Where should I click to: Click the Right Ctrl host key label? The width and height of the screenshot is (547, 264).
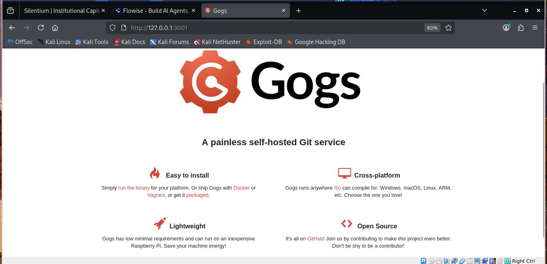[x=523, y=261]
